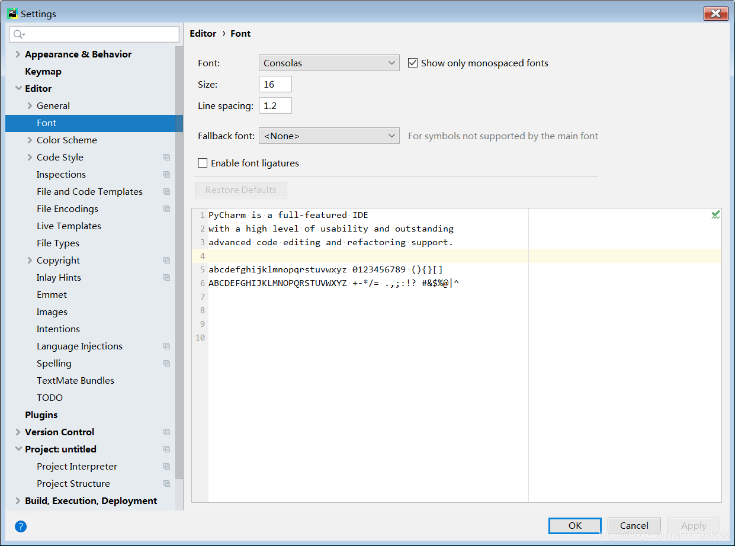Open the Font dropdown showing Consolas

[329, 63]
